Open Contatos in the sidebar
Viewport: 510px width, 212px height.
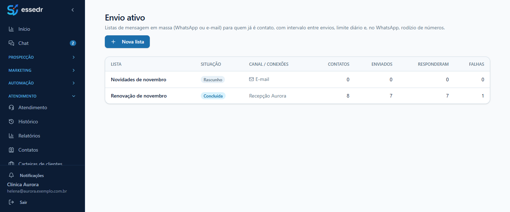coord(42,150)
